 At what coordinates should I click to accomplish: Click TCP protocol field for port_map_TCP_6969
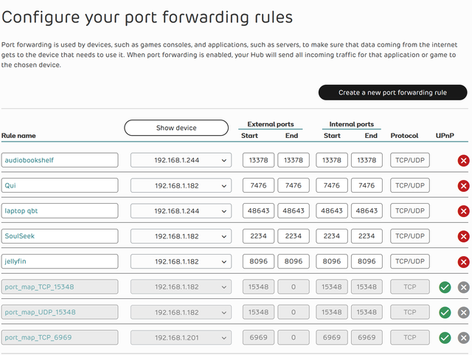410,337
